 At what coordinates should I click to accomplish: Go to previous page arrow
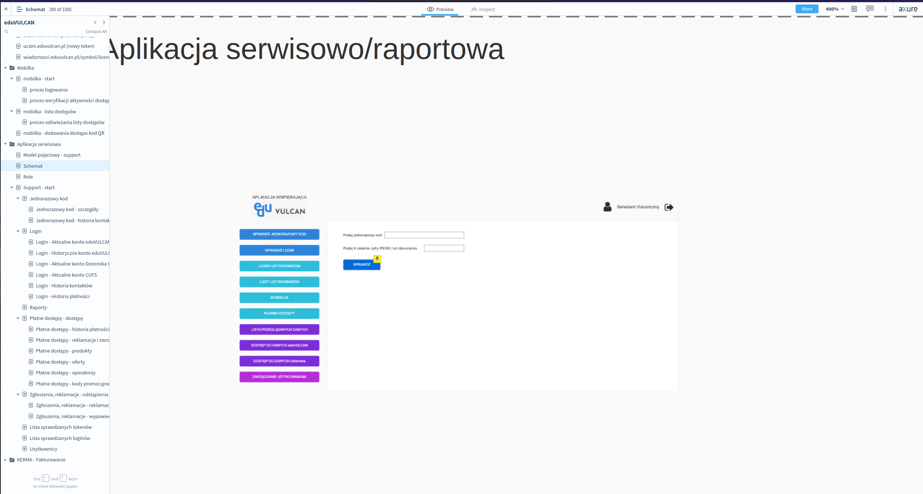tap(95, 23)
